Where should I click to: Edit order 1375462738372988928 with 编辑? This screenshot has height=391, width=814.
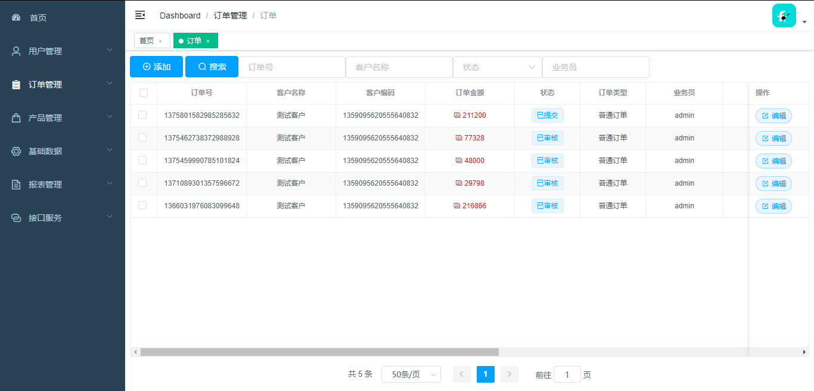click(773, 139)
